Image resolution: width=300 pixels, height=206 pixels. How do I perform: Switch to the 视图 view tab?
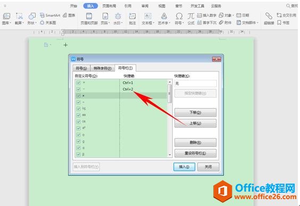[162, 6]
